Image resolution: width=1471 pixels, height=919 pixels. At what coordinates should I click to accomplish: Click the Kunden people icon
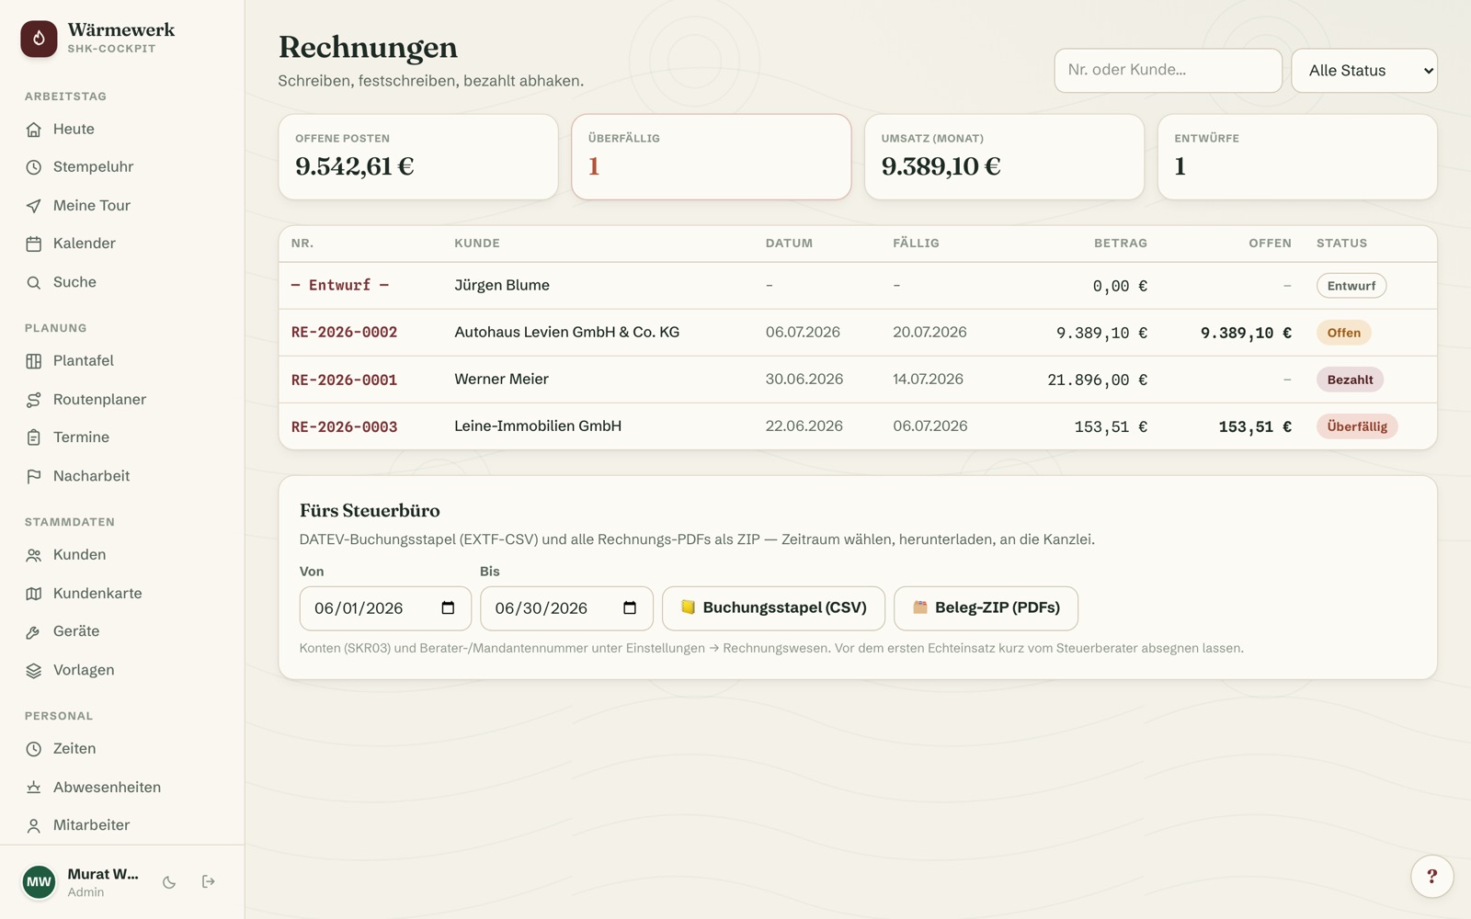pyautogui.click(x=34, y=555)
